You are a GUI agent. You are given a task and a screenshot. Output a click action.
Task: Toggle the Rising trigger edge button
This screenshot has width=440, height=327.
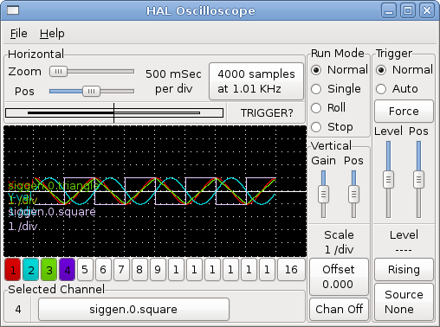pyautogui.click(x=404, y=270)
